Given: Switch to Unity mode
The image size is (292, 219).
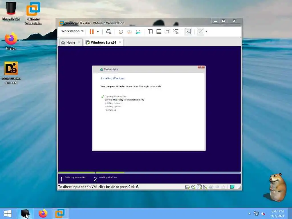Looking at the screenshot, I should click(x=176, y=32).
